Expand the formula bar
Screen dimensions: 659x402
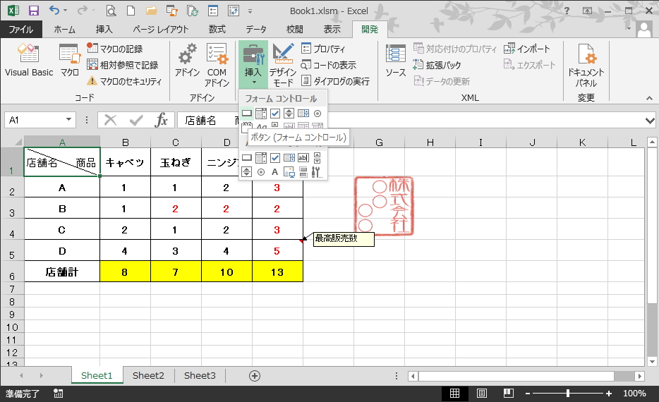tap(650, 121)
